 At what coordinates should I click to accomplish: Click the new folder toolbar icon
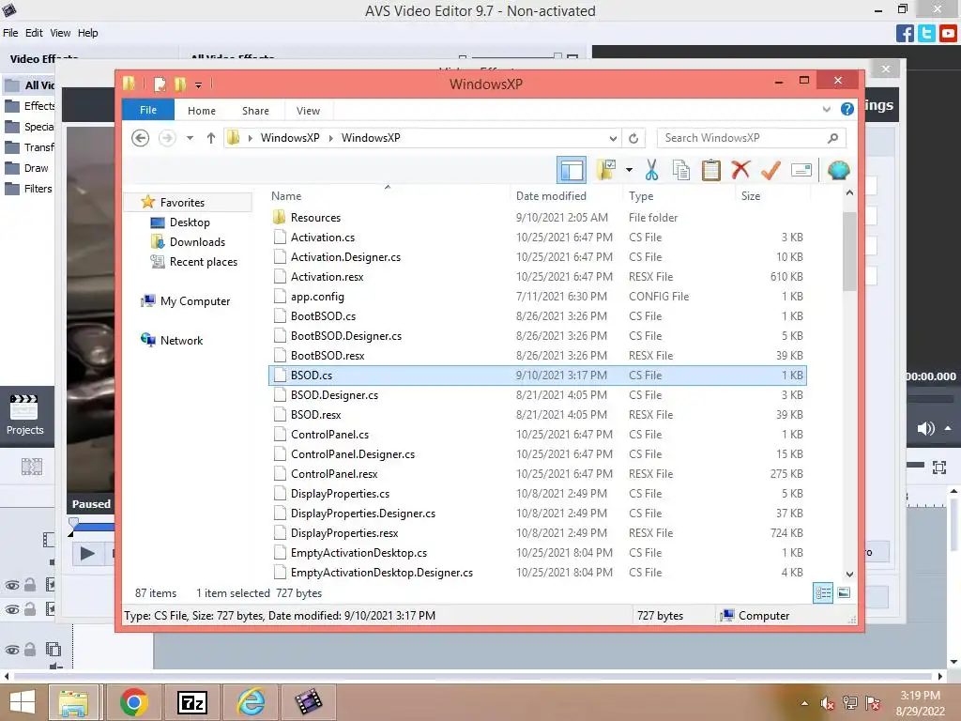606,170
